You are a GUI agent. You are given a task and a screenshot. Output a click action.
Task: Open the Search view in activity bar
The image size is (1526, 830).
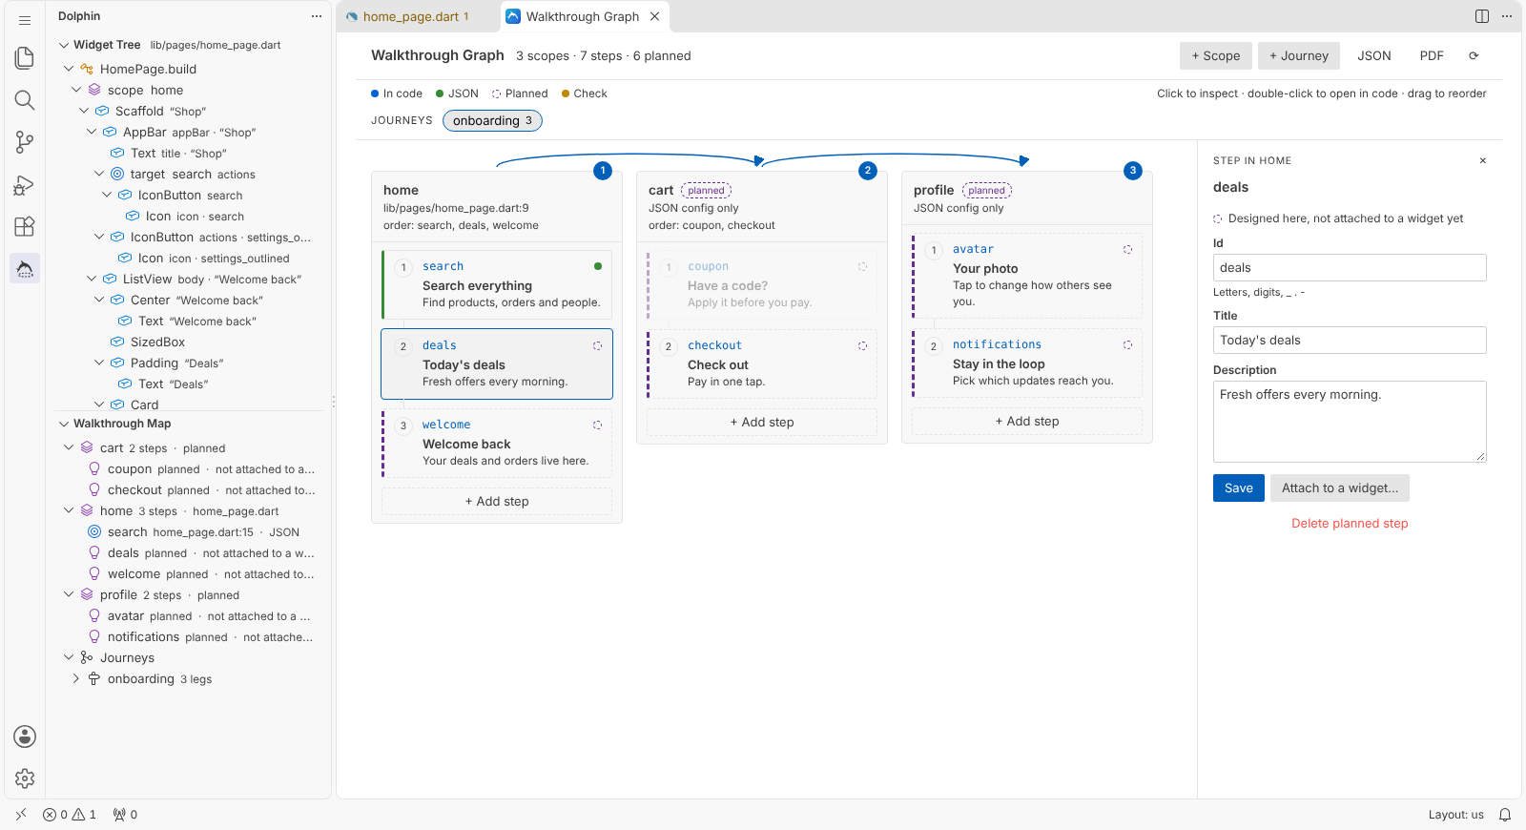coord(25,100)
